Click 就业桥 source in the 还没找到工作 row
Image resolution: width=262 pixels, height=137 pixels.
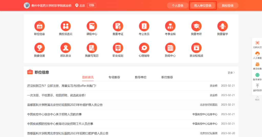pyautogui.click(x=214, y=86)
